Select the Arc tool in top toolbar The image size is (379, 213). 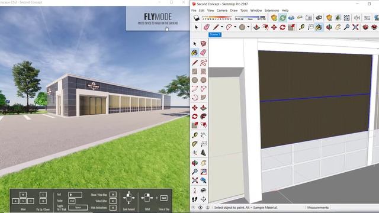coord(229,27)
